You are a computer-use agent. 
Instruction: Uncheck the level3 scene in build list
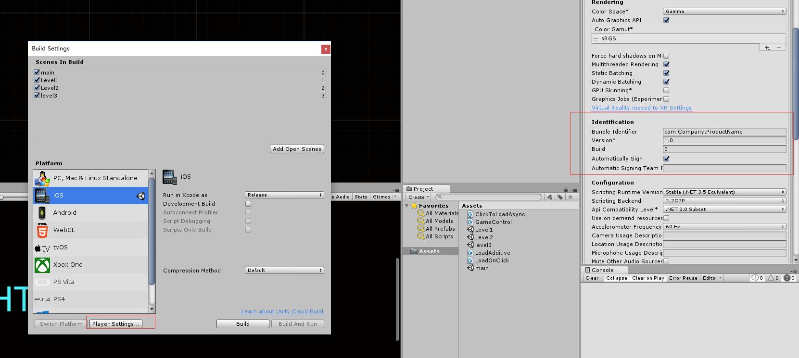37,95
